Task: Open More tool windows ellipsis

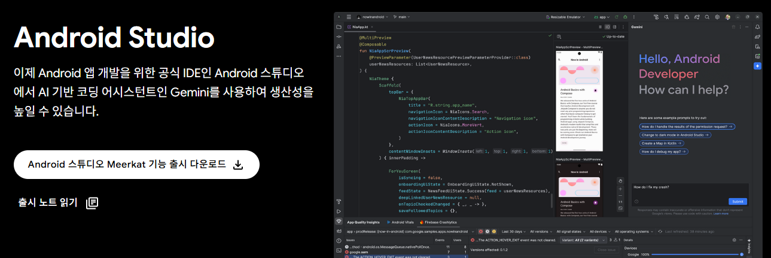Action: (x=339, y=56)
